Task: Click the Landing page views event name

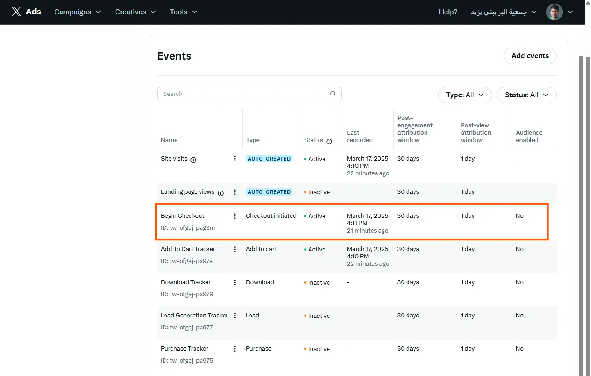Action: point(188,192)
